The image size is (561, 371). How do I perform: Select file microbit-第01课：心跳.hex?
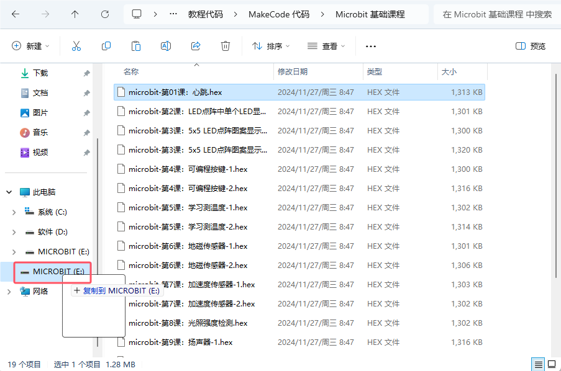(x=299, y=92)
